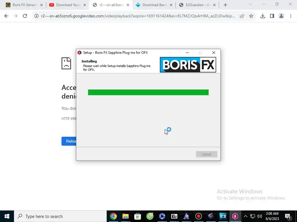Viewport: 297px width, 222px height.
Task: Open the blue film strip app in taskbar
Action: pos(223,216)
